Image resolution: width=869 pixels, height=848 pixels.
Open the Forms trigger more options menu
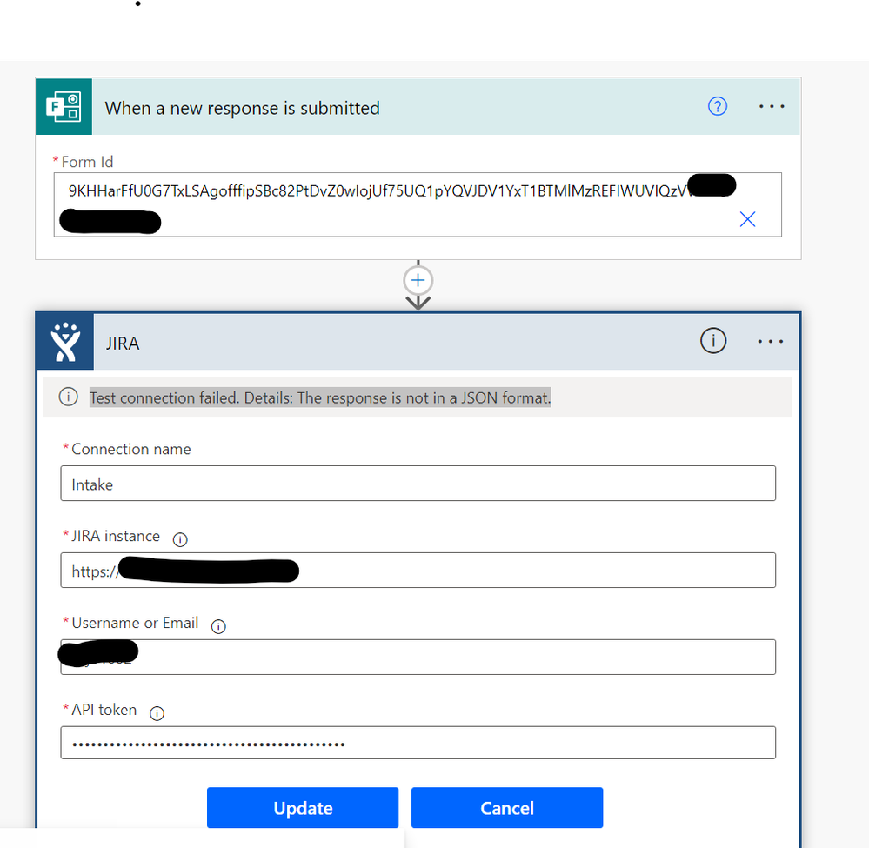[x=772, y=106]
